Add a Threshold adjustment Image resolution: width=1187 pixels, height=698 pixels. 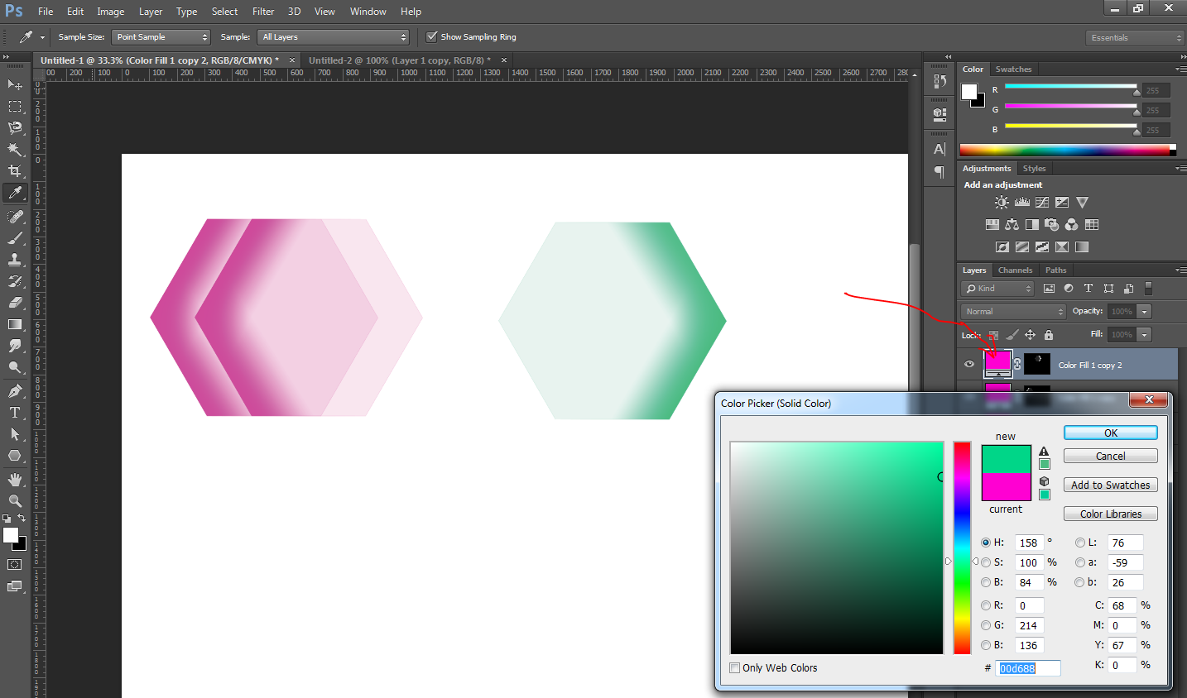[1042, 246]
